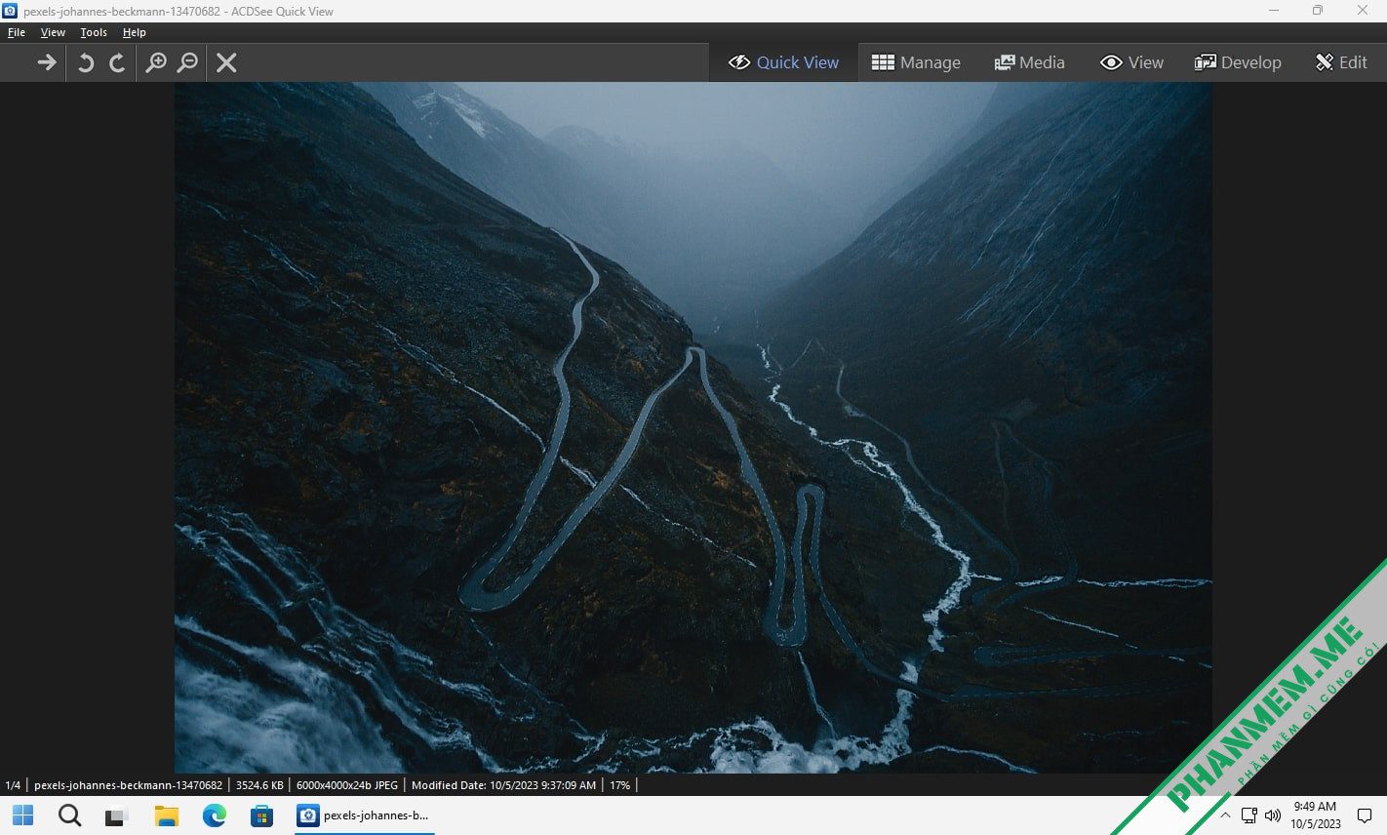Switch to Edit mode
Screen dimensions: 1387x835
tap(1341, 62)
